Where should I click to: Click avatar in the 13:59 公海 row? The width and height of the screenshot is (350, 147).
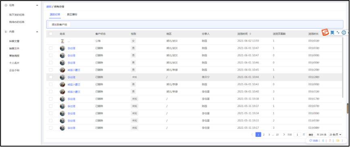62,41
